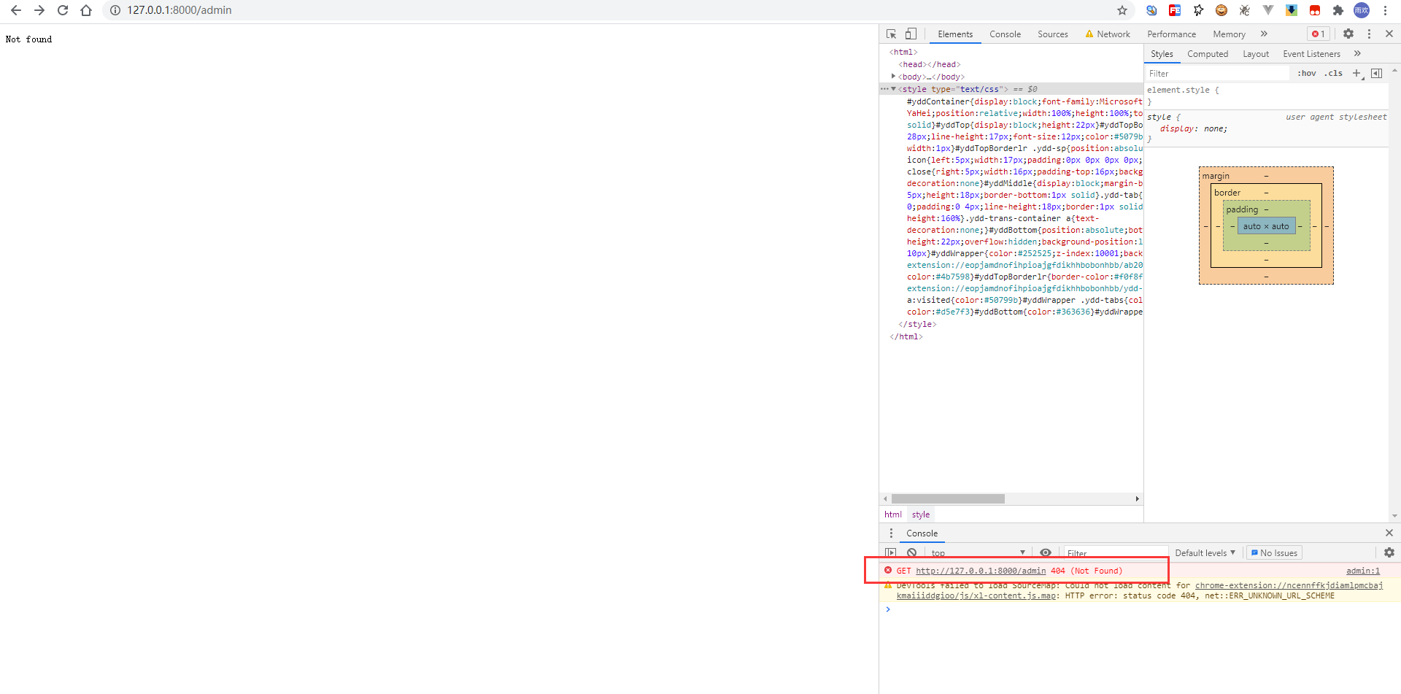
Task: Open the top execution context dropdown
Action: [x=978, y=552]
